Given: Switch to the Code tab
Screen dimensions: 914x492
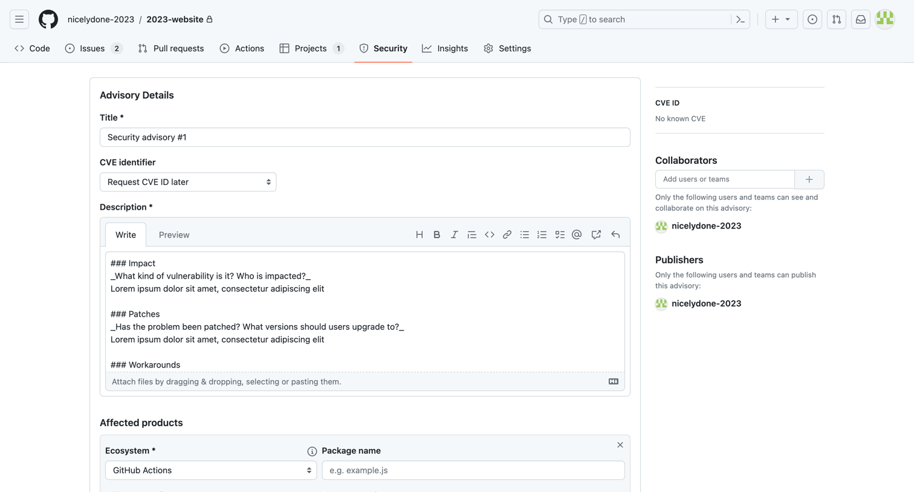Looking at the screenshot, I should click(x=33, y=48).
